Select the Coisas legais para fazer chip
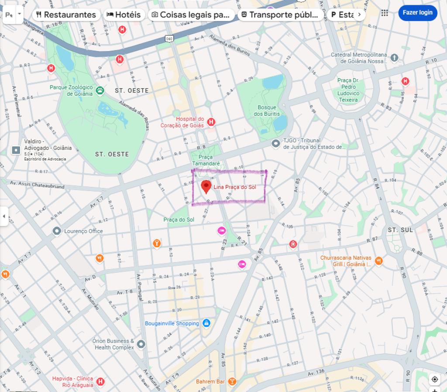Image resolution: width=447 pixels, height=392 pixels. coord(191,14)
